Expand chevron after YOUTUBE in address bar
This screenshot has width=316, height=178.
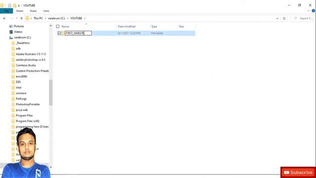[x=85, y=18]
